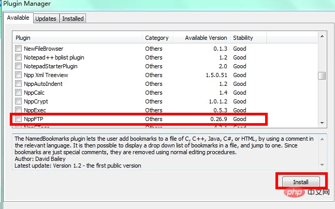
Task: Select the Available tab
Action: point(18,18)
